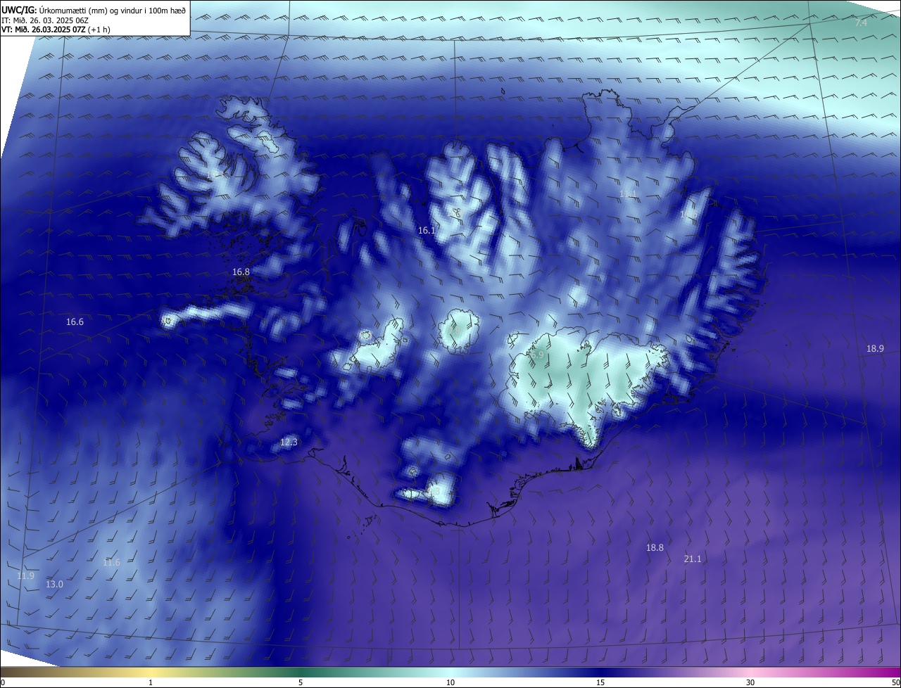901x688 pixels.
Task: Click the map value label 16.6
Action: 75,321
